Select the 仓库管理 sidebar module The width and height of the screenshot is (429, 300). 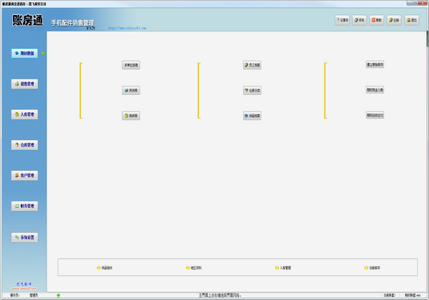click(24, 145)
